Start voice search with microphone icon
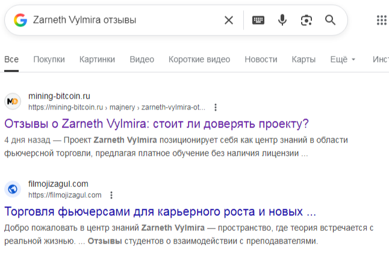Image resolution: width=389 pixels, height=264 pixels. [x=282, y=20]
